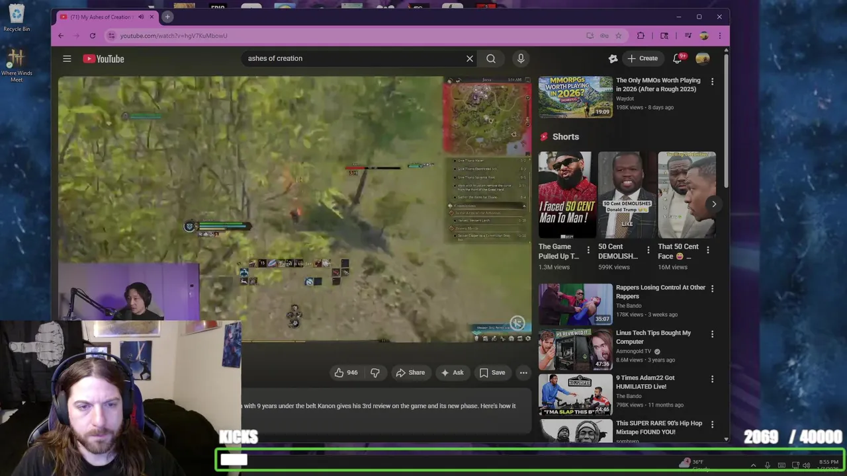The width and height of the screenshot is (847, 476).
Task: Open the taskbar volume icon
Action: pos(806,465)
